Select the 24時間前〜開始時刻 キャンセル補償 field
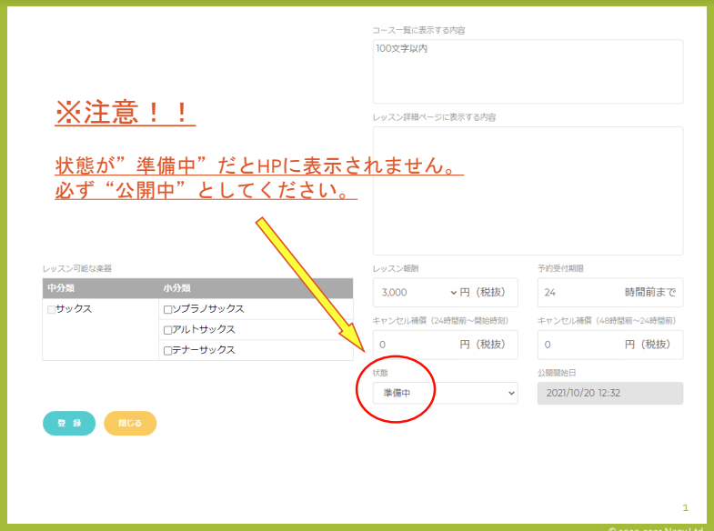Viewport: 714px width, 531px height. (414, 345)
